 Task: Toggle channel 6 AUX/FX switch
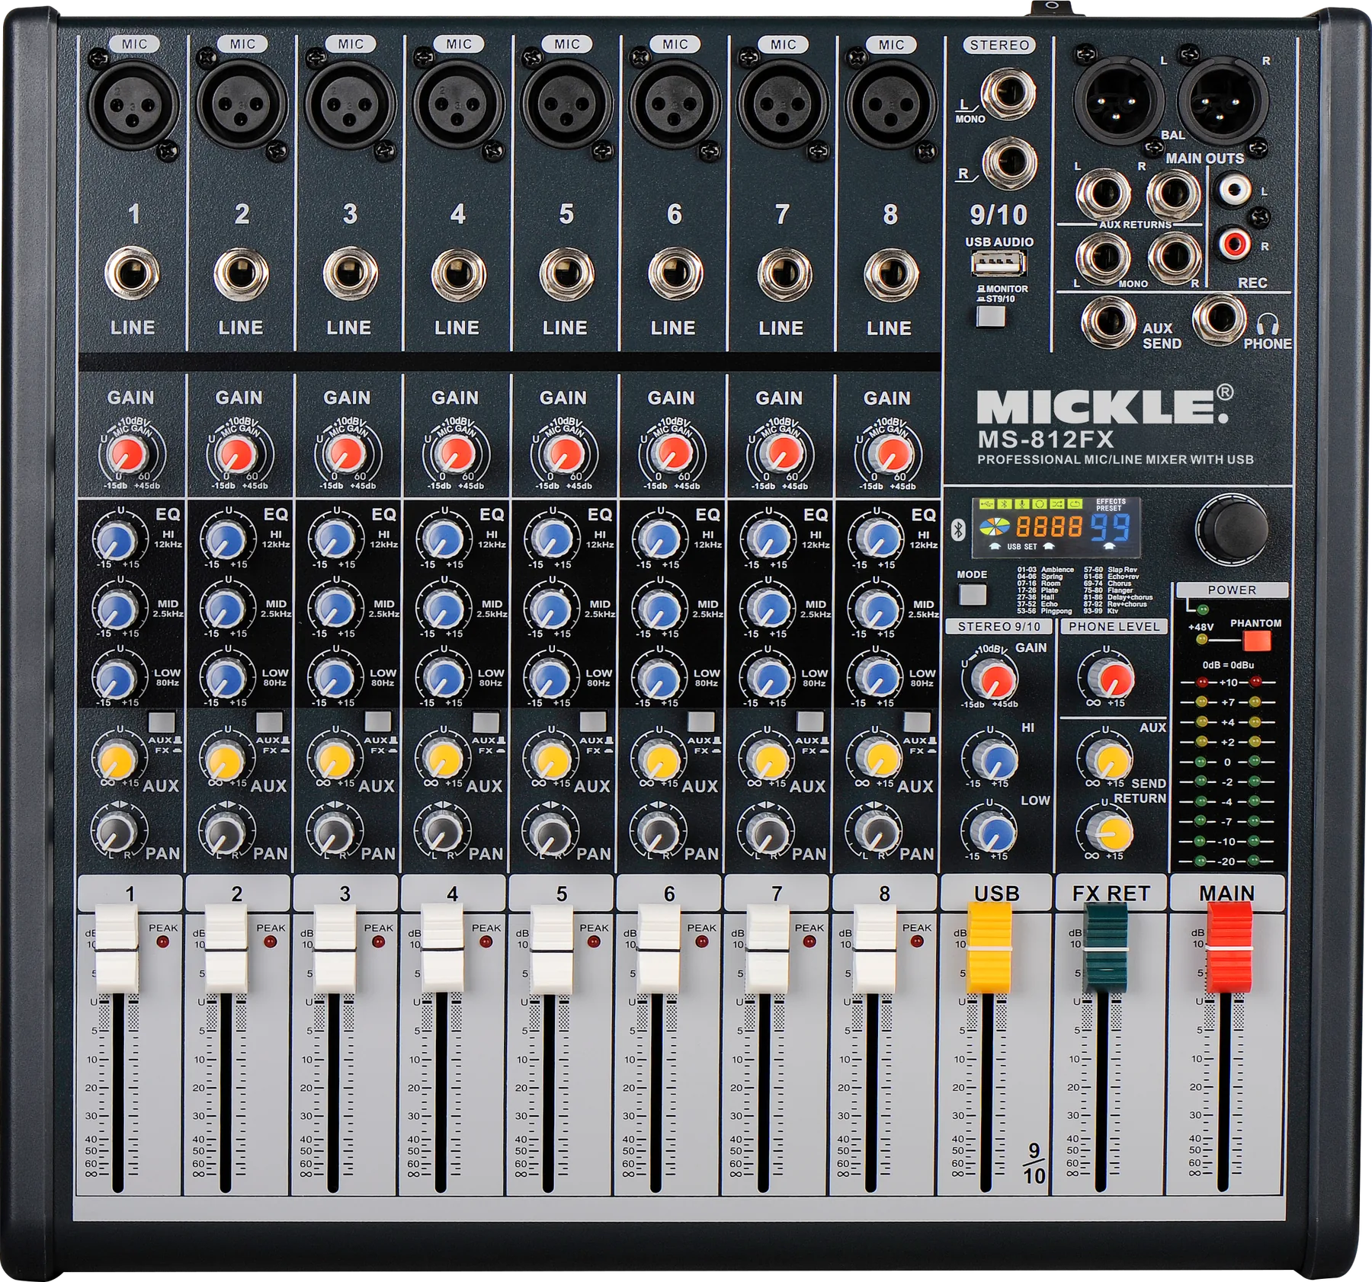[x=701, y=721]
